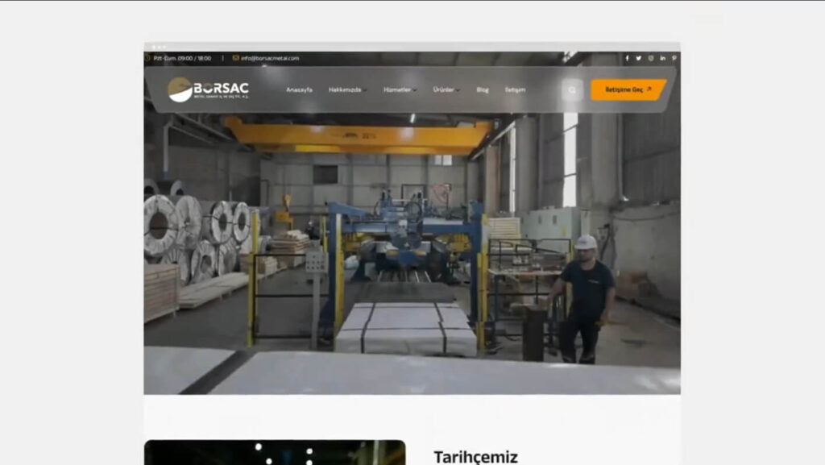Viewport: 825px width, 465px height.
Task: Click the search magnifier icon
Action: coord(572,90)
